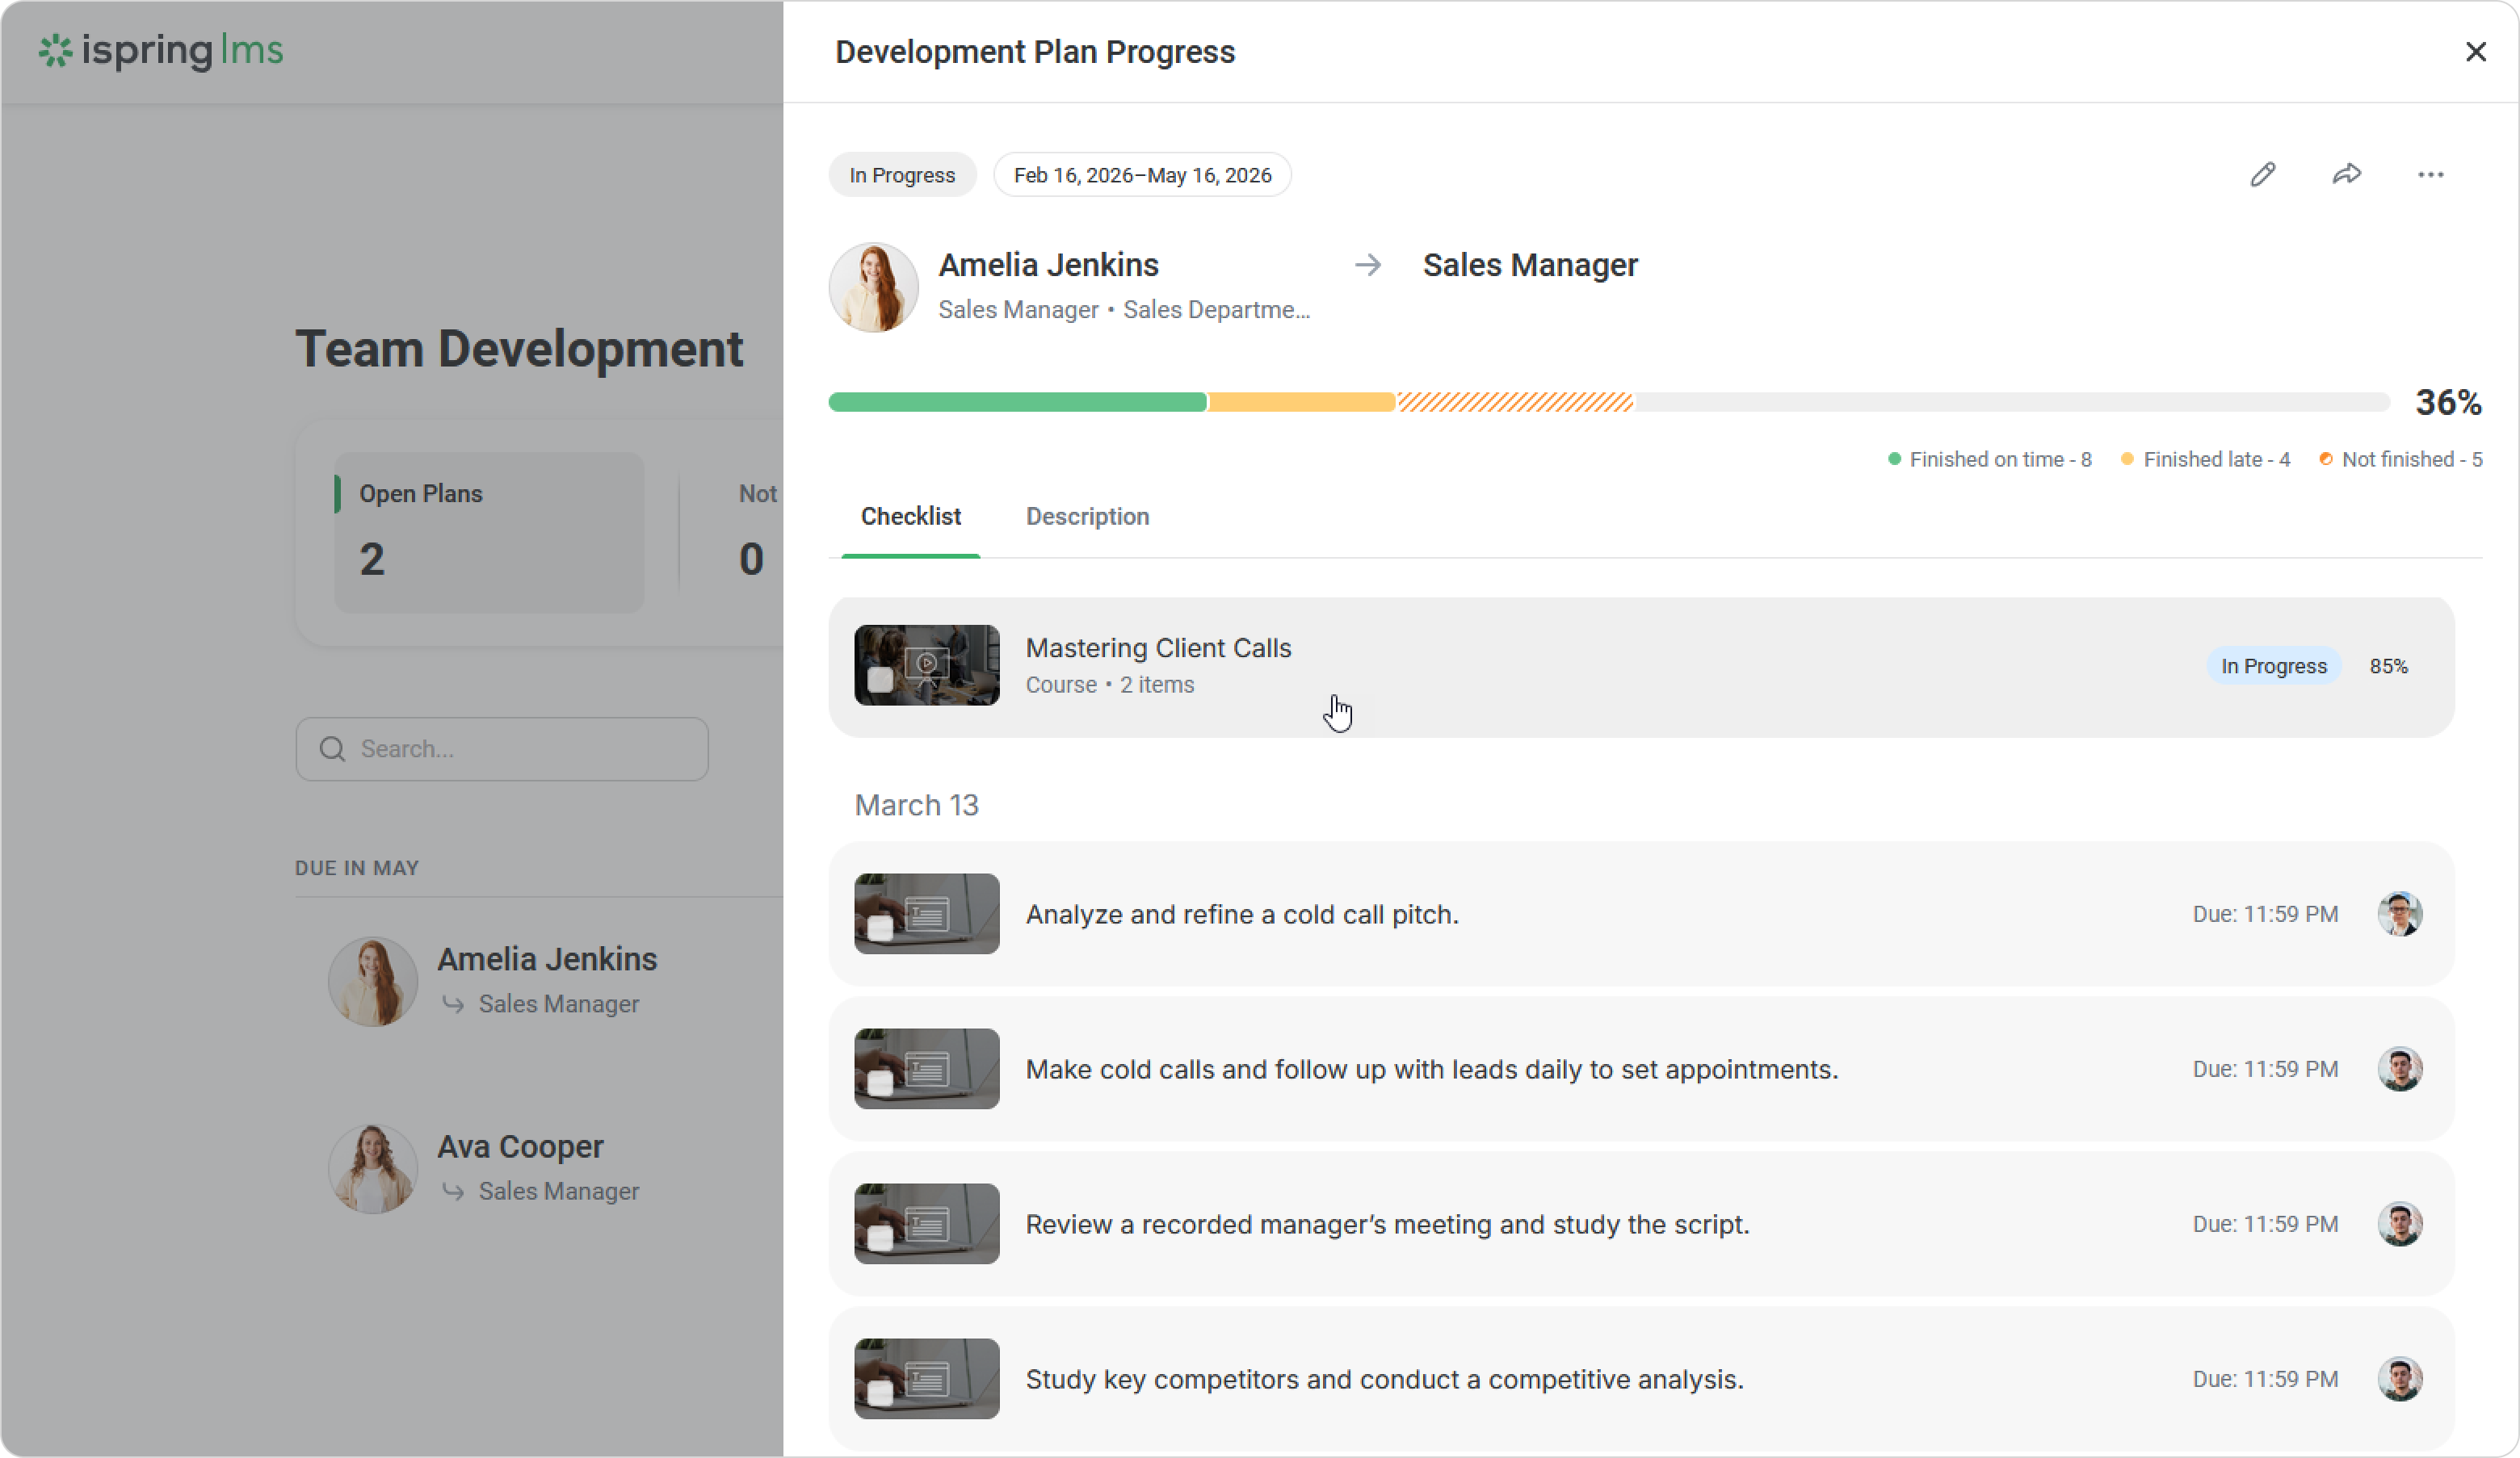Tick checkbox on 'Review a recorded manager's meeting' task
This screenshot has height=1458, width=2520.
[x=880, y=1238]
